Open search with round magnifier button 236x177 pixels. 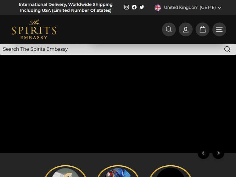click(169, 30)
